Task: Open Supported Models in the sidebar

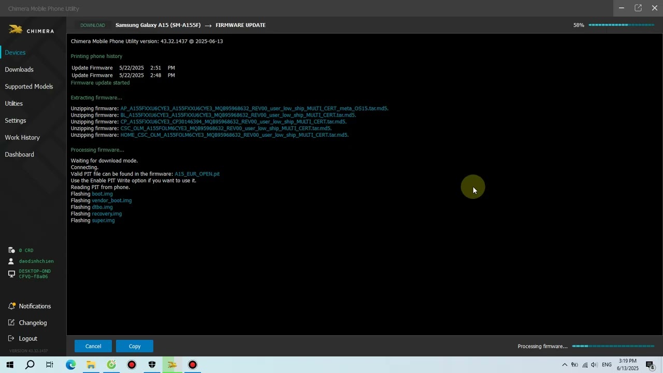Action: tap(29, 87)
